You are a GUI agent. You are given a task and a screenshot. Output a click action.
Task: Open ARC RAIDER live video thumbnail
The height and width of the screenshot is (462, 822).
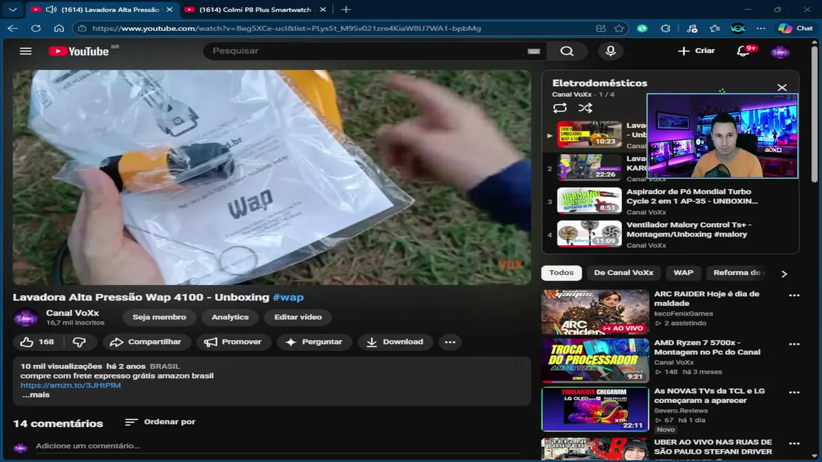(x=595, y=312)
